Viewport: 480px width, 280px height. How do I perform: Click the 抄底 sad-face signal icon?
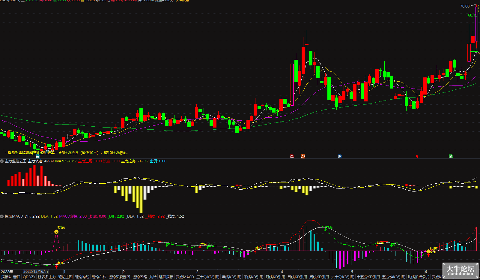click(x=56, y=232)
